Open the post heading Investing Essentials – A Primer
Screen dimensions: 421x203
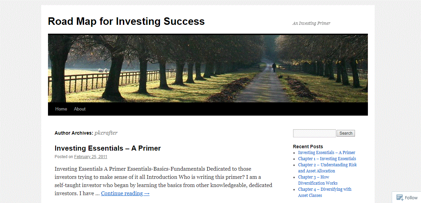108,148
